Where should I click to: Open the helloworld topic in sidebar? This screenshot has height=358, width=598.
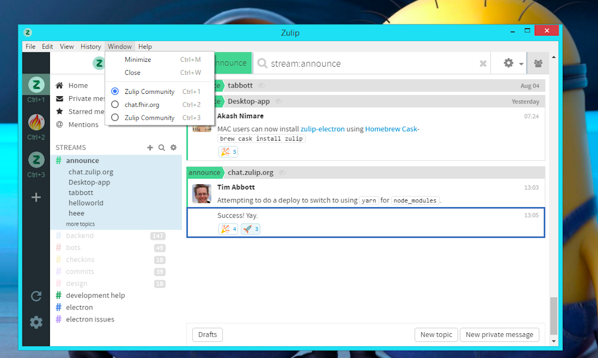pyautogui.click(x=86, y=203)
